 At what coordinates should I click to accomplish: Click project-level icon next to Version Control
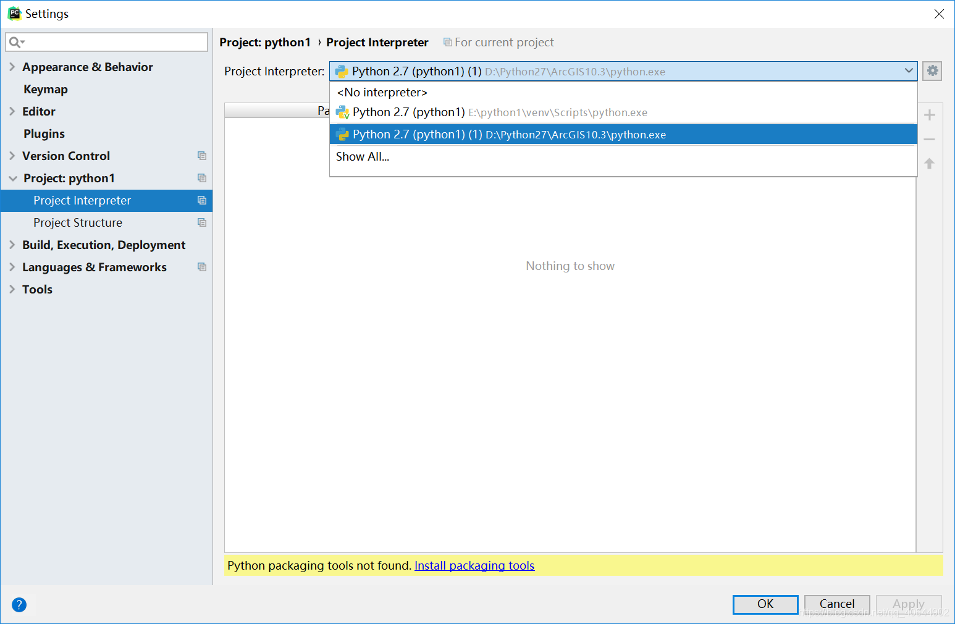(201, 156)
